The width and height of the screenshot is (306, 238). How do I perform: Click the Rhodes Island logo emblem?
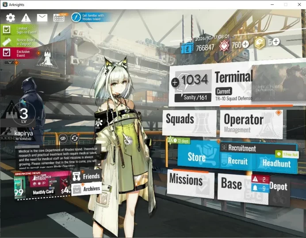[47, 58]
